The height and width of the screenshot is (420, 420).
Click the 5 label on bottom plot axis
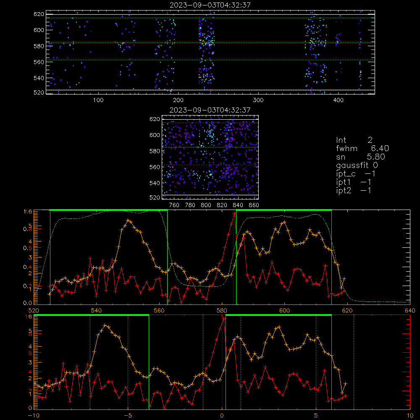[x=316, y=415]
